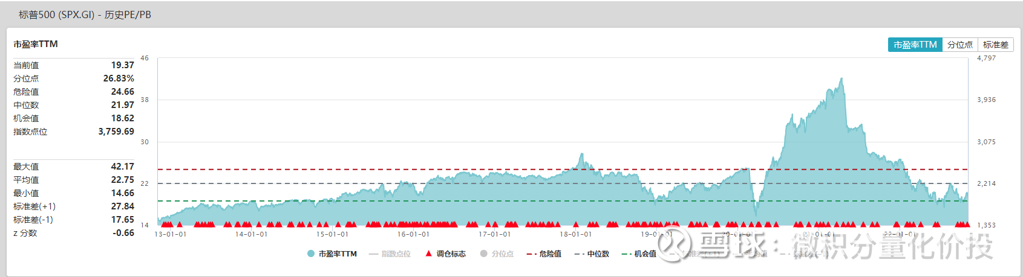Click the right axis label 3,075

pyautogui.click(x=986, y=142)
